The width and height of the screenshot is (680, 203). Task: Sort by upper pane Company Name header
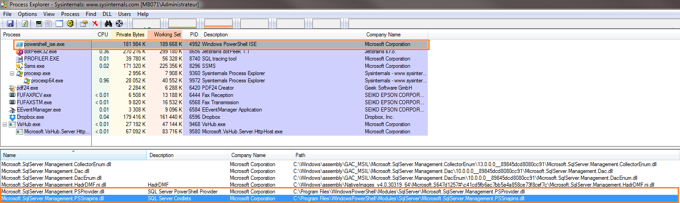click(x=395, y=35)
